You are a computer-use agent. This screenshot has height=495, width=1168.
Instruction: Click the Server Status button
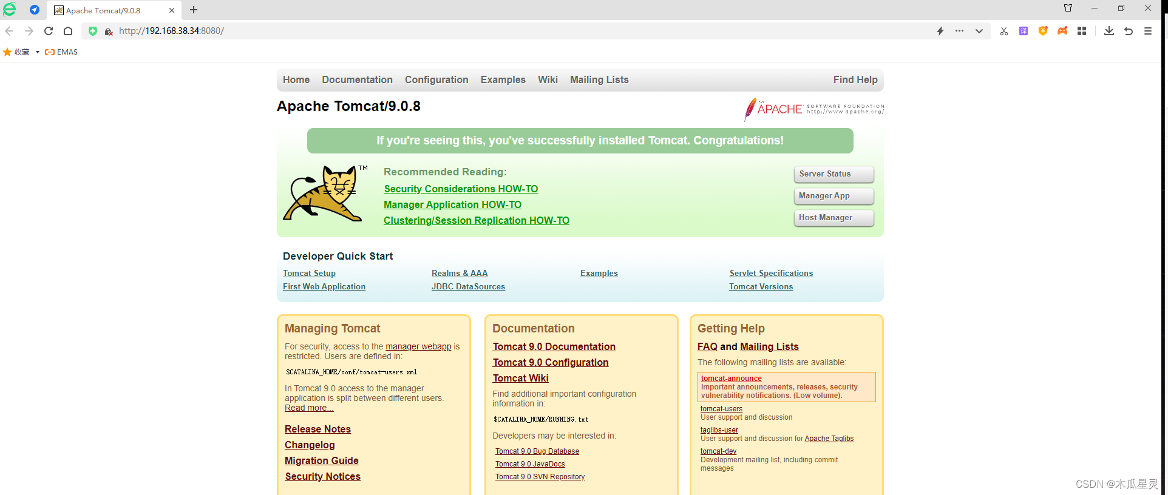pyautogui.click(x=834, y=174)
